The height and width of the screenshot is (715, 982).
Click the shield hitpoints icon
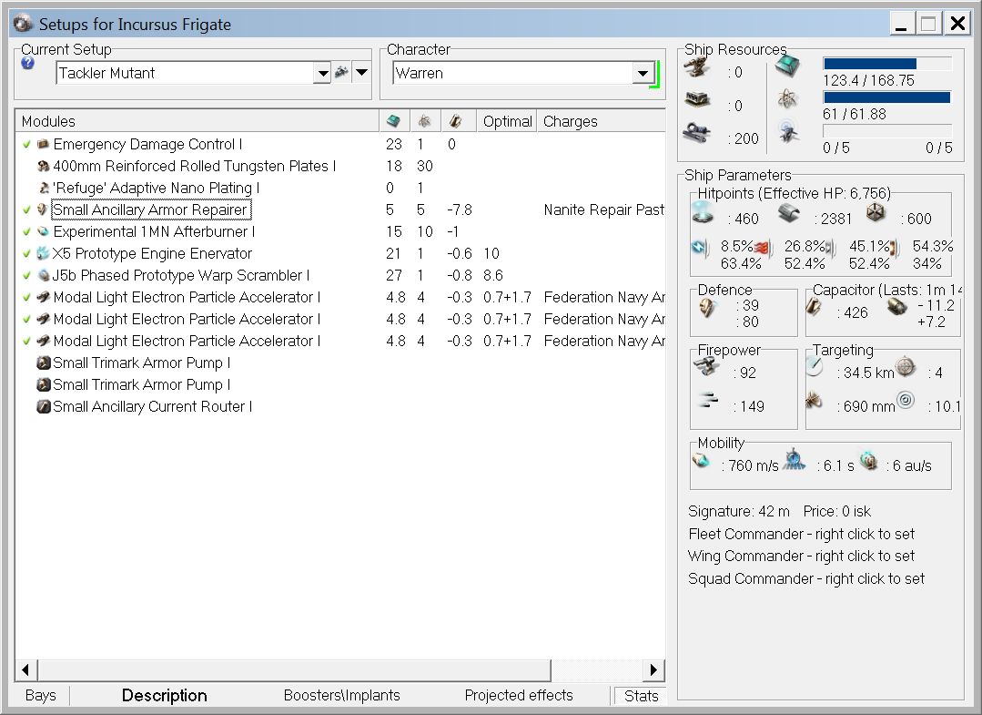[x=704, y=214]
